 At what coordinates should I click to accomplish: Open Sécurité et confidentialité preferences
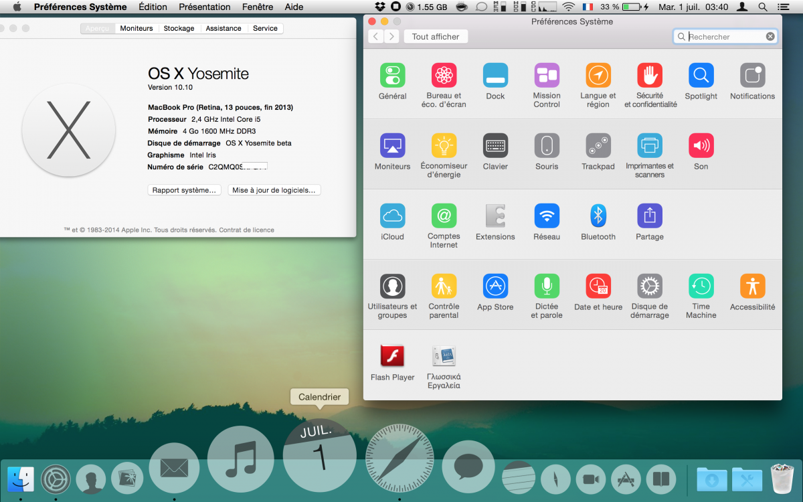click(x=650, y=76)
